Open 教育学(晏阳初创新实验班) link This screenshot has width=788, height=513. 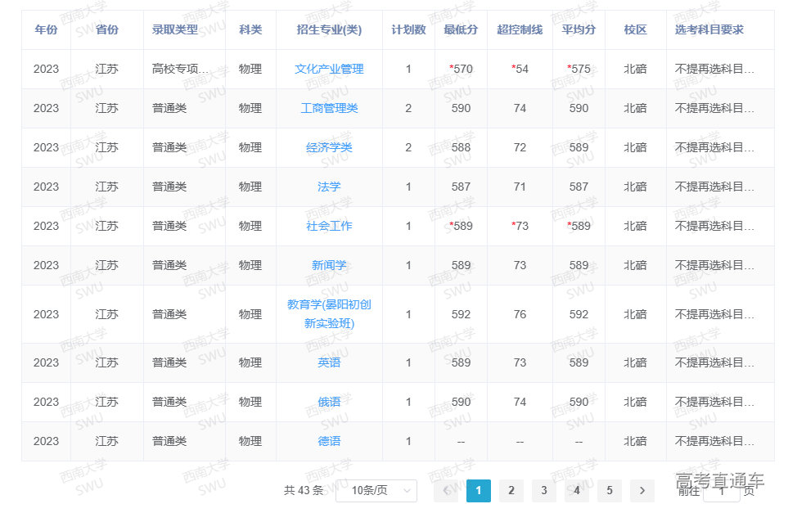coord(329,313)
